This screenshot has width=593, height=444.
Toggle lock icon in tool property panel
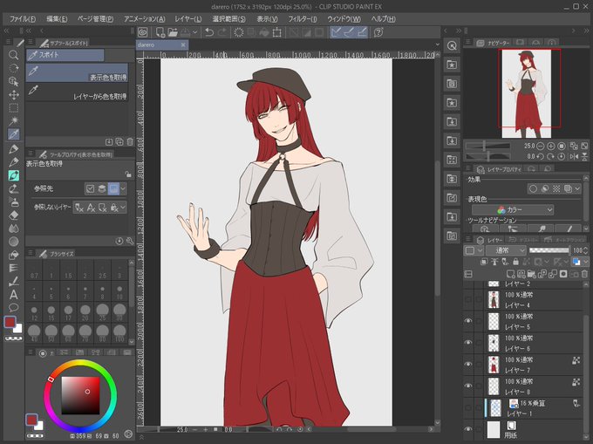click(128, 174)
